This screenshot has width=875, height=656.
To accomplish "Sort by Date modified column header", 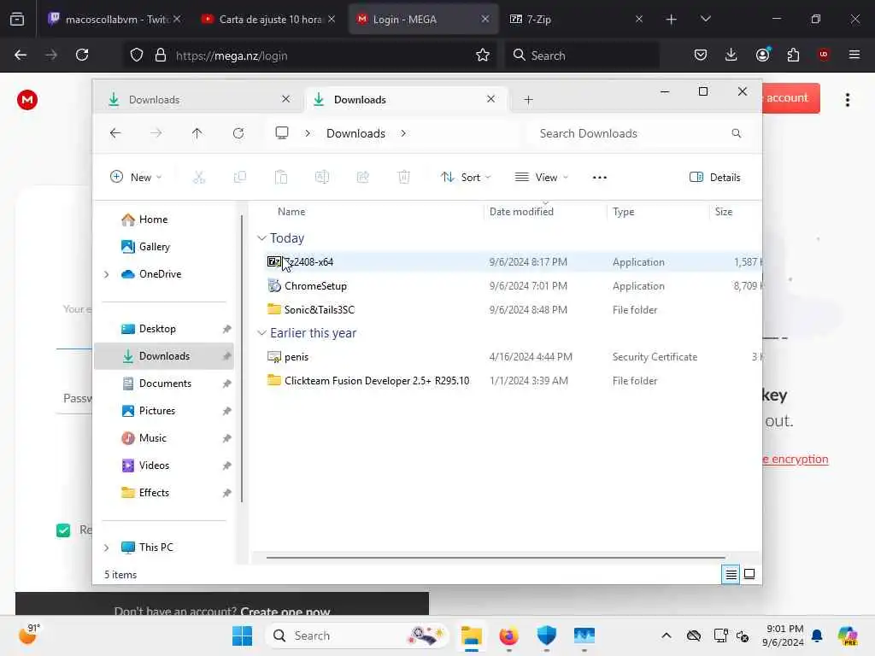I will point(521,212).
